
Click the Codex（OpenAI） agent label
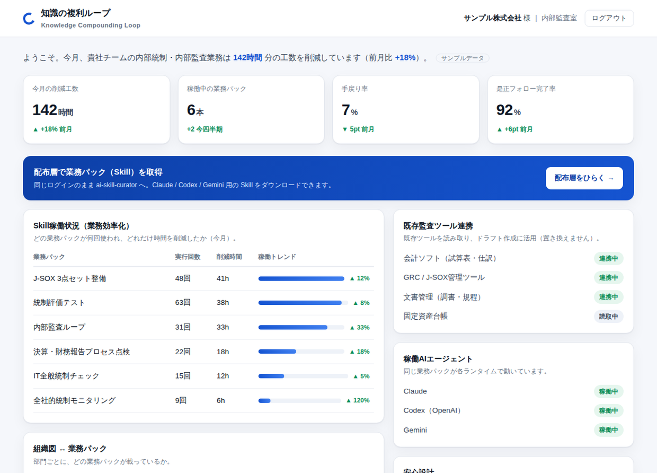434,410
